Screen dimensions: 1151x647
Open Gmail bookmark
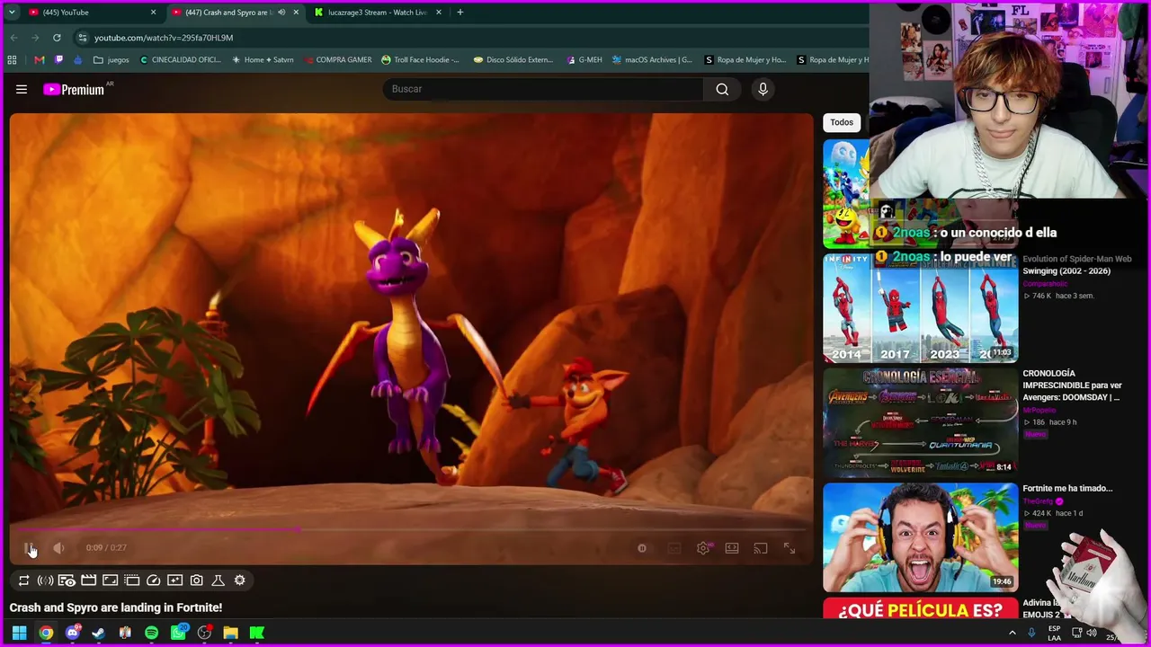click(39, 60)
